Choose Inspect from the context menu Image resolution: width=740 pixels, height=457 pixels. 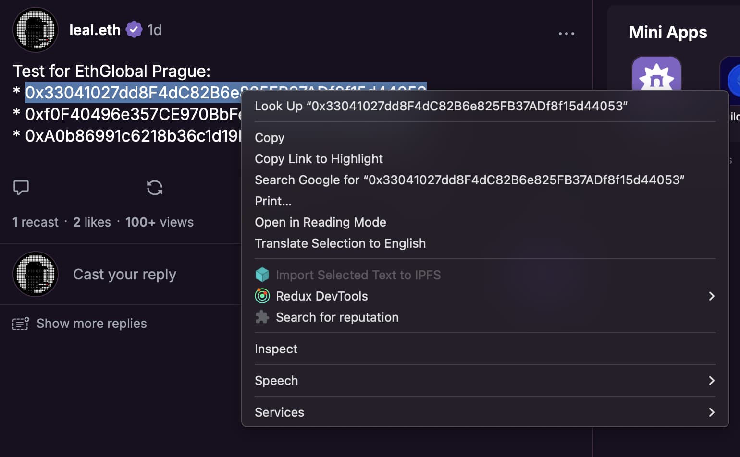coord(276,349)
